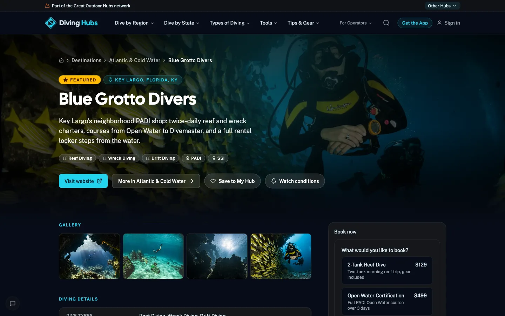Click the Blue Grotto Divers page title
The image size is (505, 316).
coord(128,99)
